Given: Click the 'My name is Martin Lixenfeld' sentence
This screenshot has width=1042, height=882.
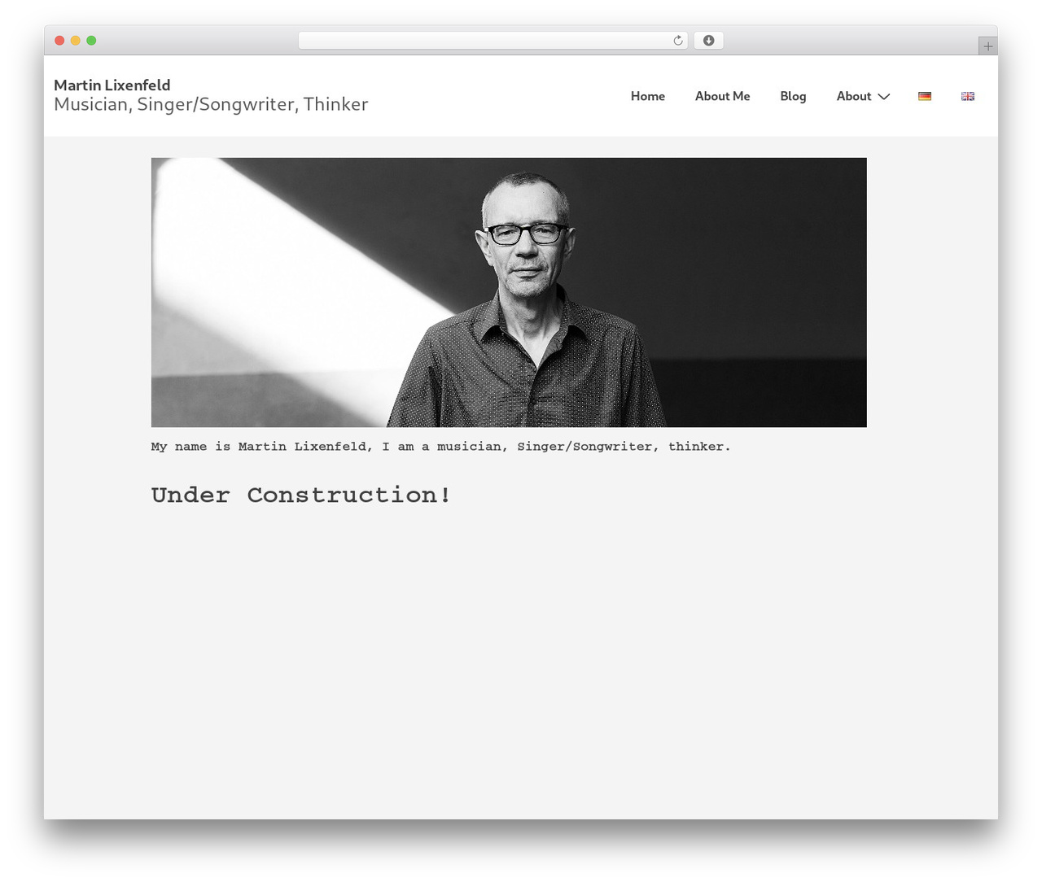Looking at the screenshot, I should point(440,447).
